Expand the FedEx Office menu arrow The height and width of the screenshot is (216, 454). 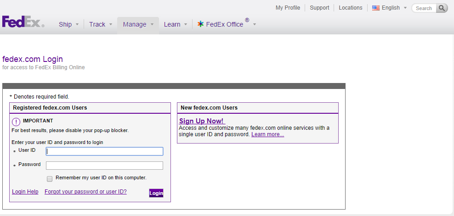255,25
